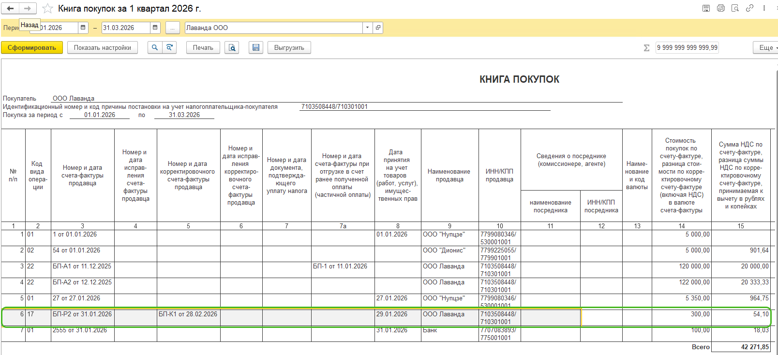This screenshot has height=355, width=778.
Task: Select row with invoice БП-Р2 от 31.01.2026
Action: [386, 318]
